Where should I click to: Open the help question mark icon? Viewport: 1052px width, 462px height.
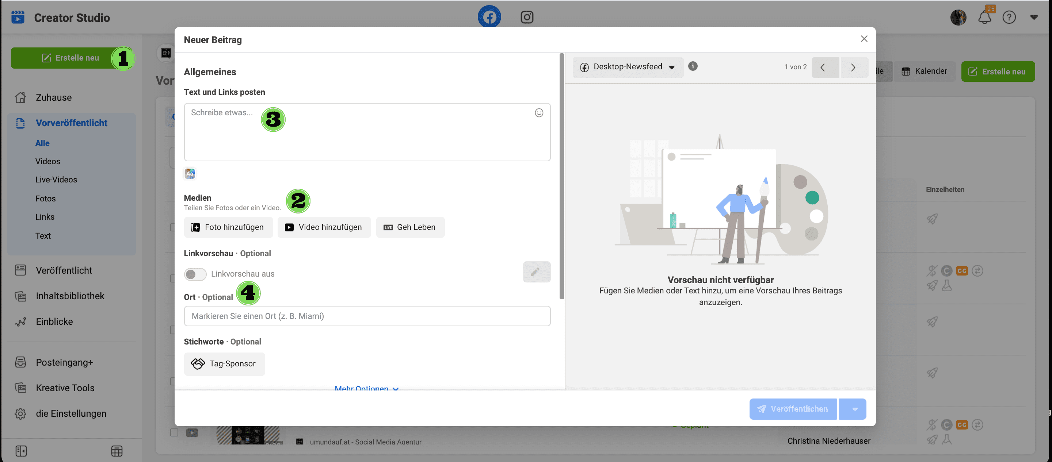coord(1009,18)
